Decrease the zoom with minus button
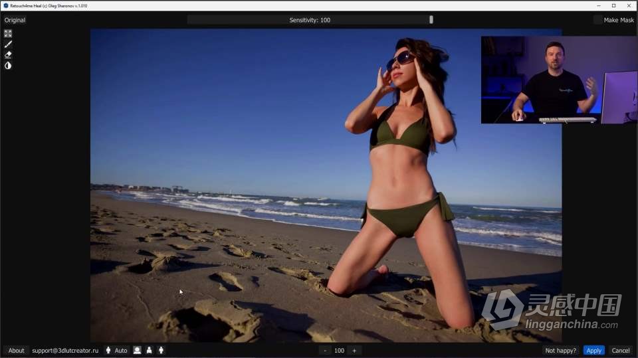Screen dimensions: 638x358 point(325,350)
